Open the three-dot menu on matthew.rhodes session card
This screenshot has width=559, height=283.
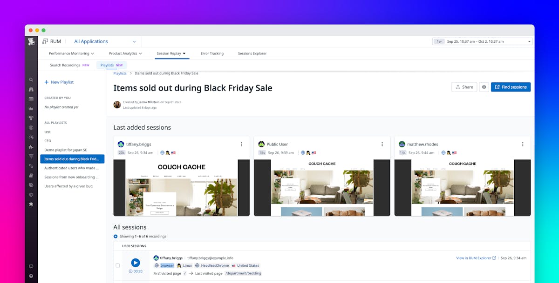point(523,144)
